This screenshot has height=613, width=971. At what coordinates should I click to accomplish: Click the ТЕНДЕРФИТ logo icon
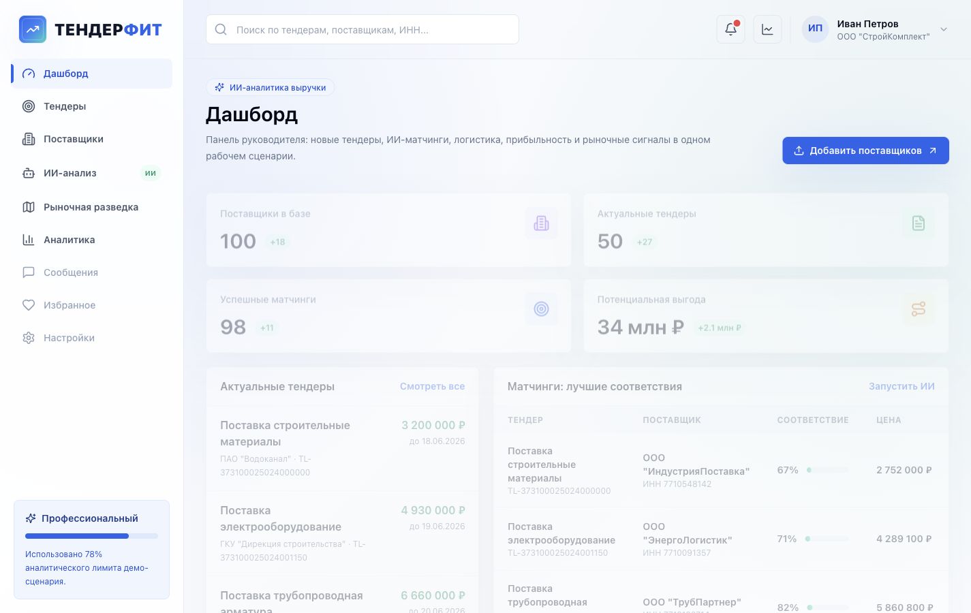(33, 29)
